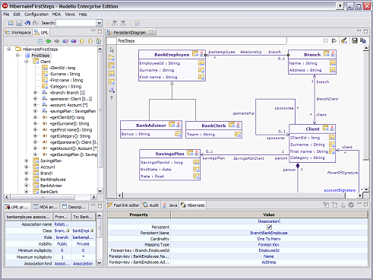The width and height of the screenshot is (373, 280).
Task: Select the FirstSteps package in tree
Action: (40, 56)
